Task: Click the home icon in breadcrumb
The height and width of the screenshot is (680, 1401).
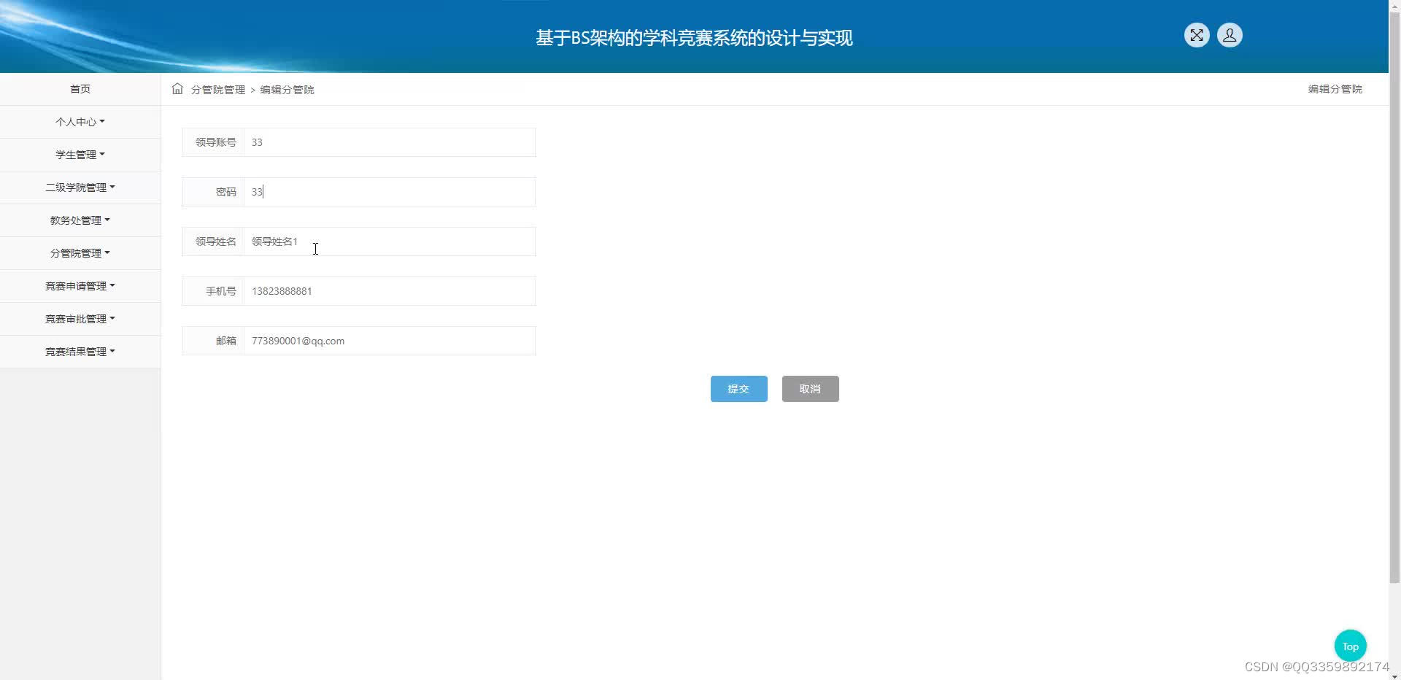Action: [x=177, y=89]
